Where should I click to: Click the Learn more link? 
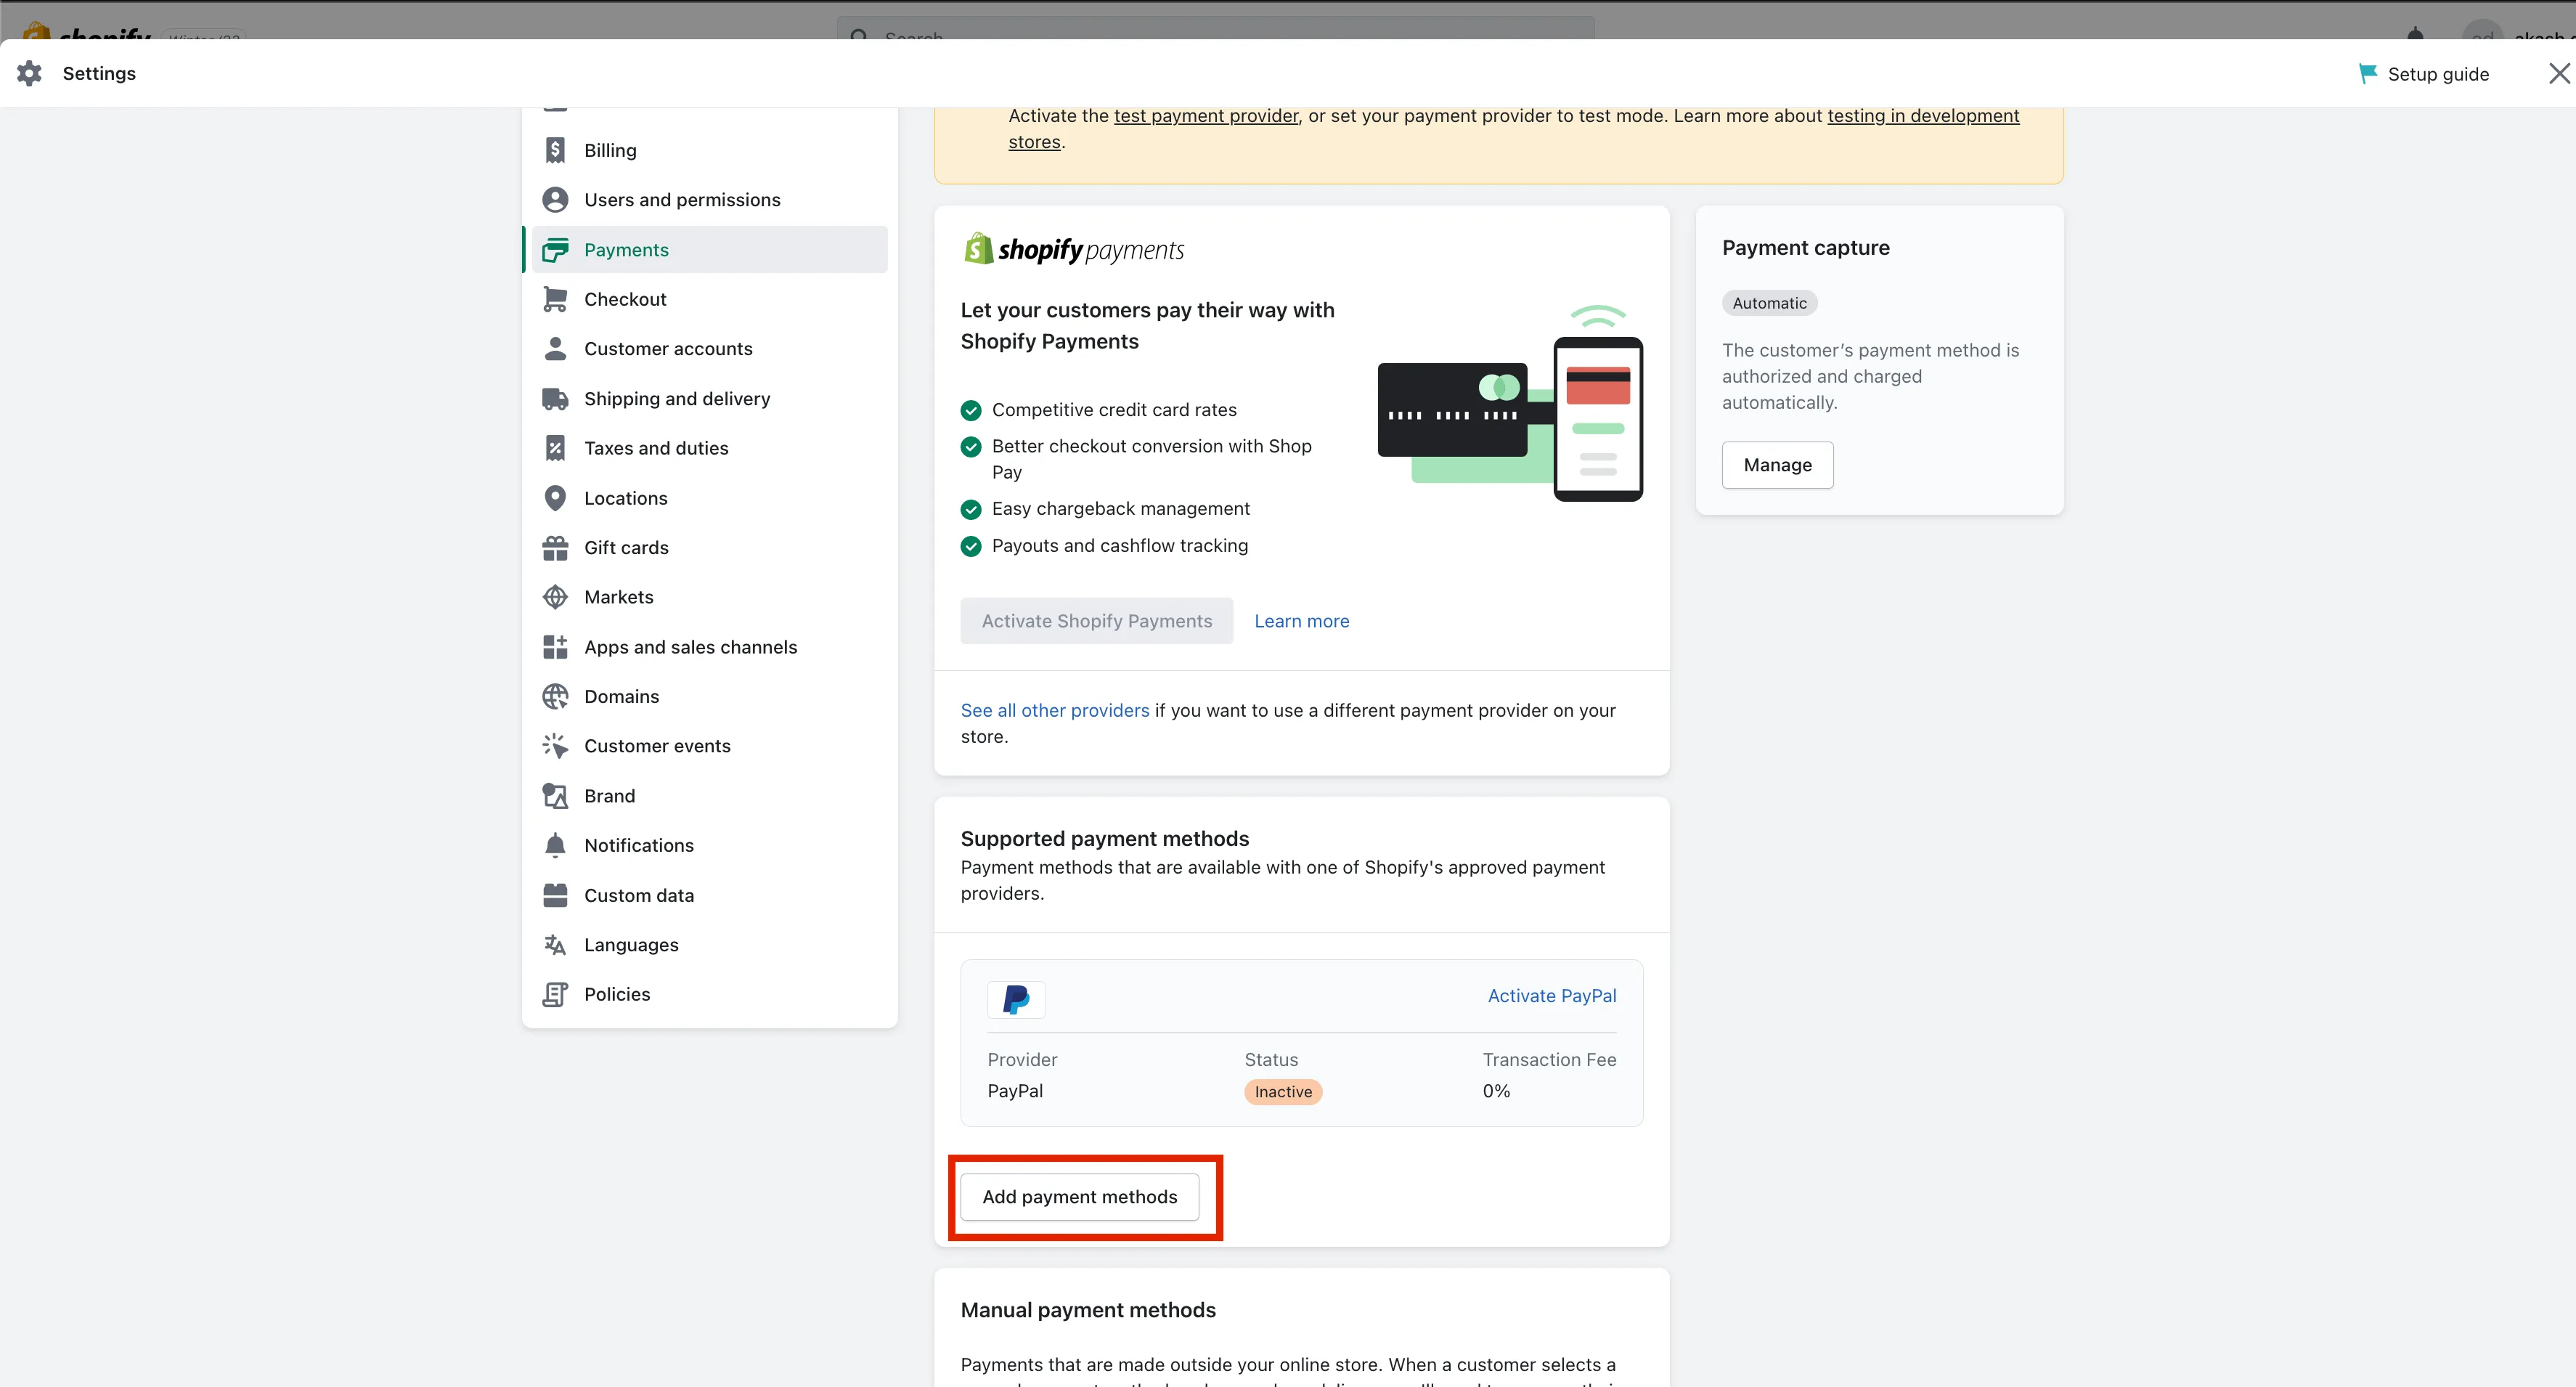(x=1301, y=621)
